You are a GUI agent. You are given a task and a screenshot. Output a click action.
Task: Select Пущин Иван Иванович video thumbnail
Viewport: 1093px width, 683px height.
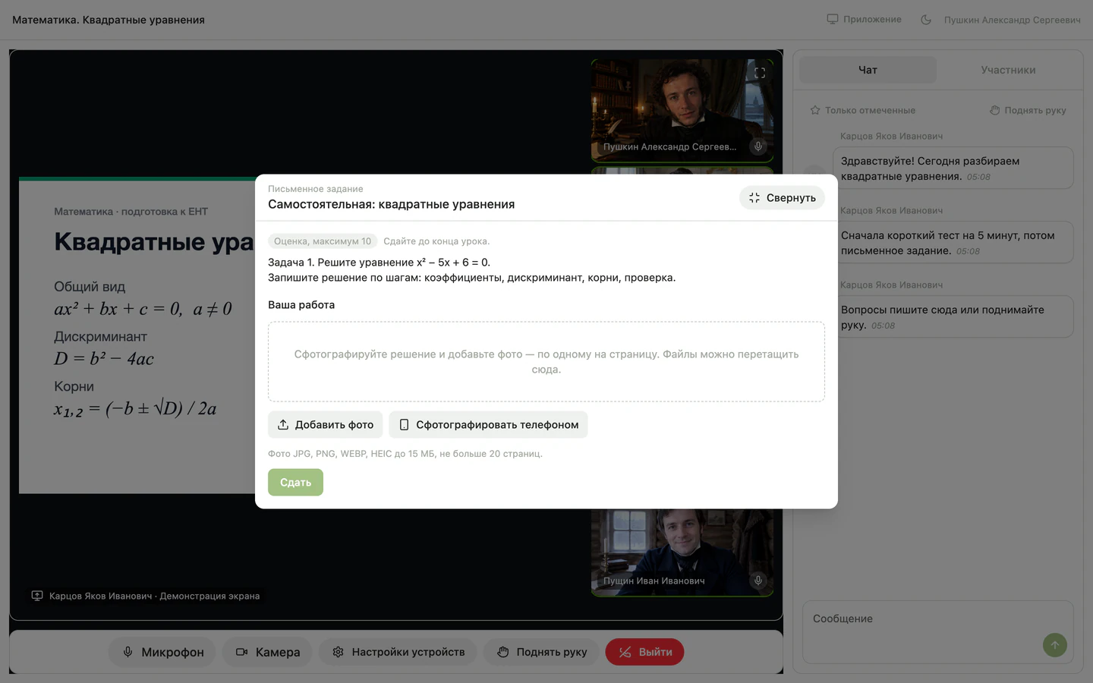(682, 552)
